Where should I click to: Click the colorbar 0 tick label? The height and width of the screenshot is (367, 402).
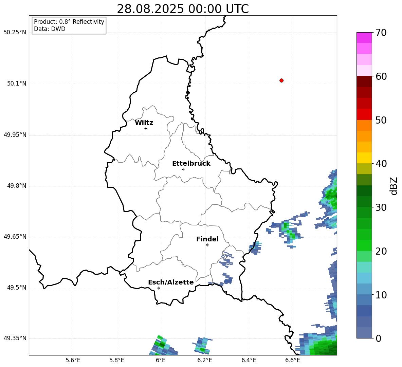click(378, 338)
